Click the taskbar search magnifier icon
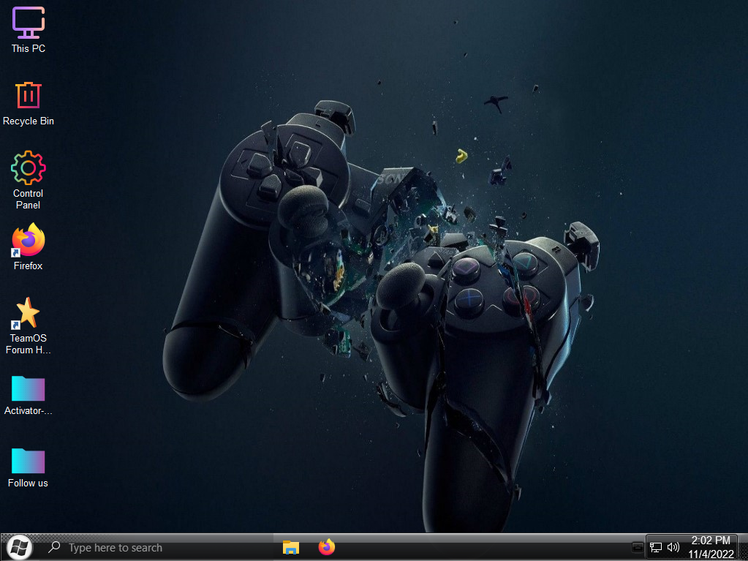Image resolution: width=748 pixels, height=561 pixels. point(54,546)
